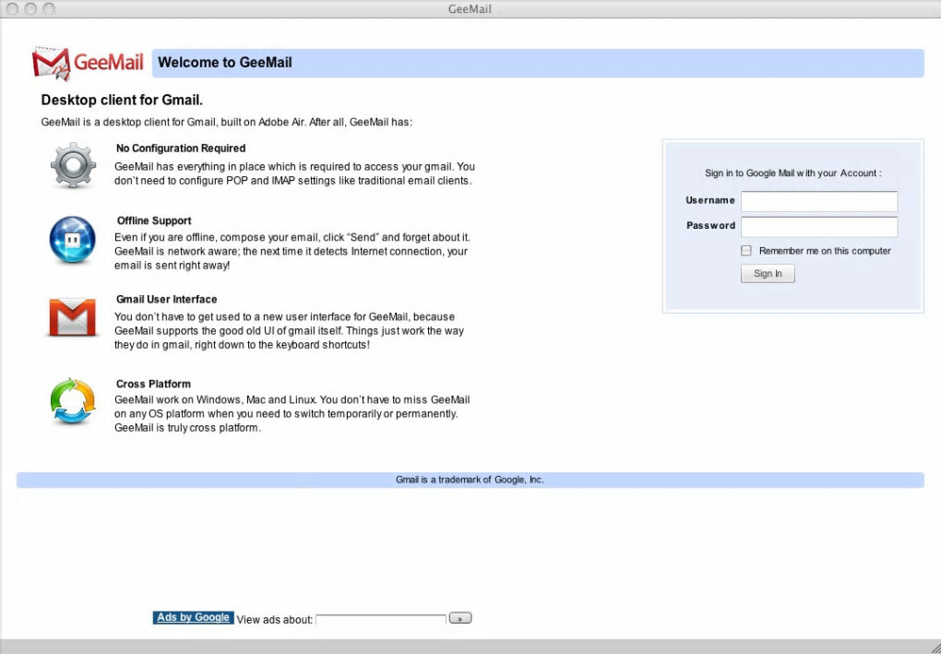The width and height of the screenshot is (941, 654).
Task: Click the View ads about text box
Action: (381, 619)
